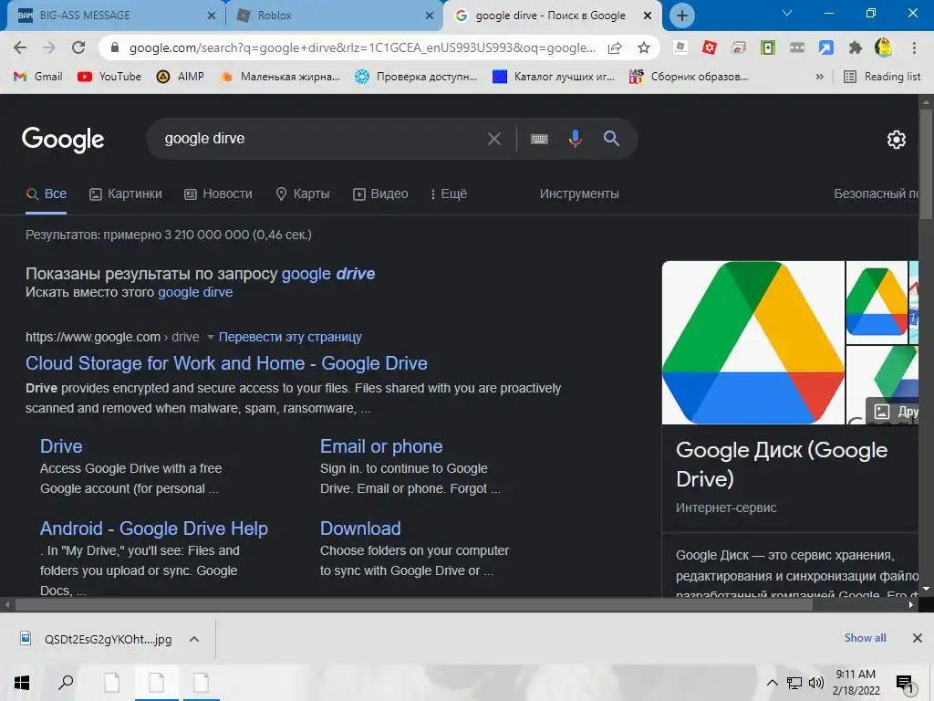Open the download item options chevron

click(x=194, y=639)
